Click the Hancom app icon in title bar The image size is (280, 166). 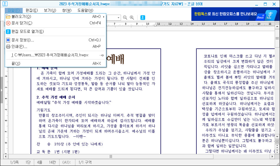click(5, 4)
